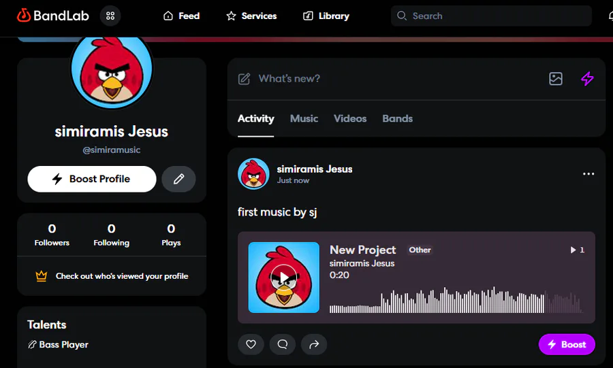This screenshot has width=613, height=368.
Task: Click the purple Boost button on post
Action: coord(567,345)
